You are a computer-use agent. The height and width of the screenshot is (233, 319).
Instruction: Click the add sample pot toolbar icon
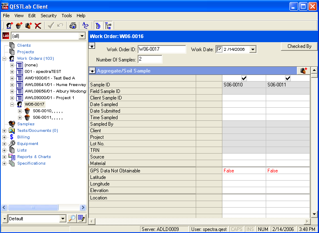tap(19, 25)
